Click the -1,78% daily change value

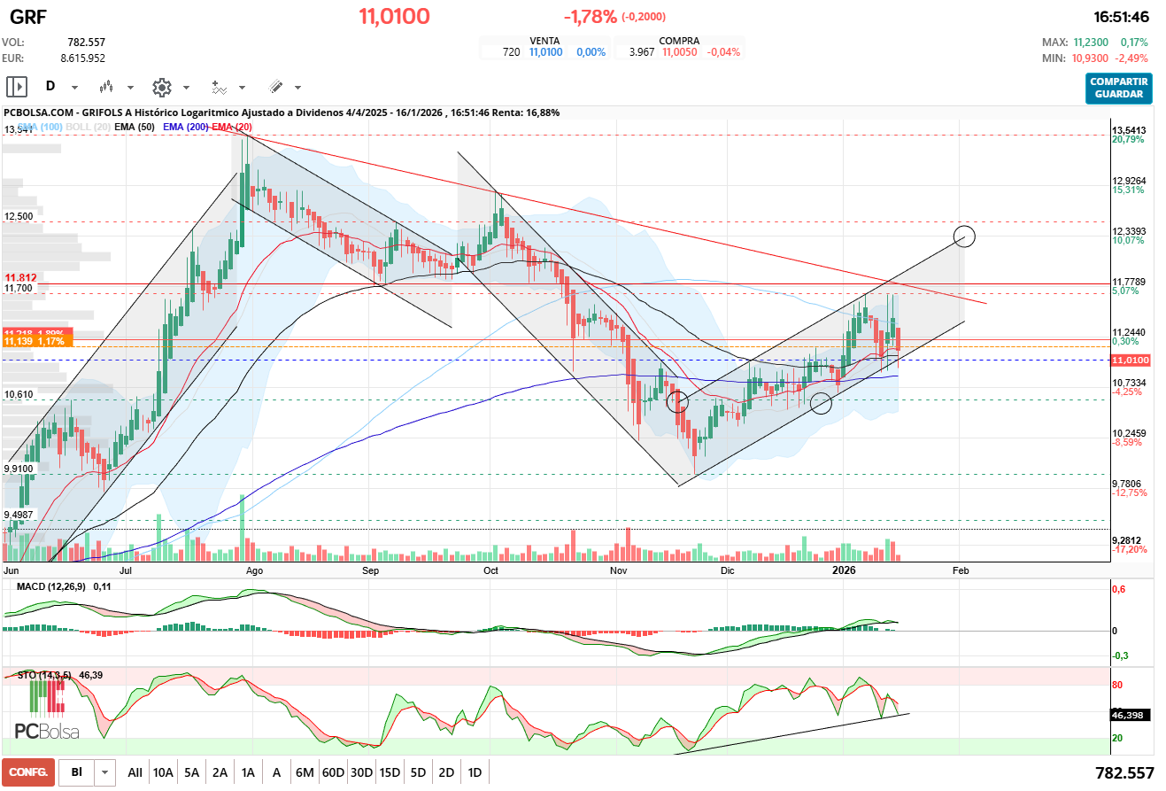589,16
